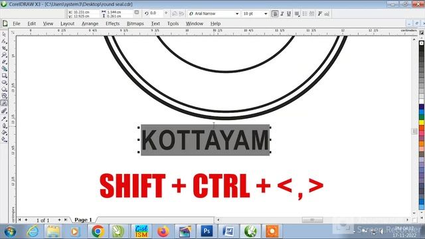The image size is (425, 239).
Task: Select the Interactive Blend tool
Action: (x=4, y=111)
